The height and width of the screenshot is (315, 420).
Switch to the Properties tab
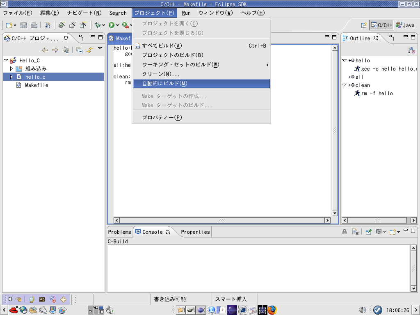(x=195, y=232)
